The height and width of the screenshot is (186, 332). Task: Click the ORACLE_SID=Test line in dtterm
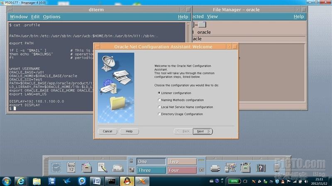pyautogui.click(x=26, y=80)
